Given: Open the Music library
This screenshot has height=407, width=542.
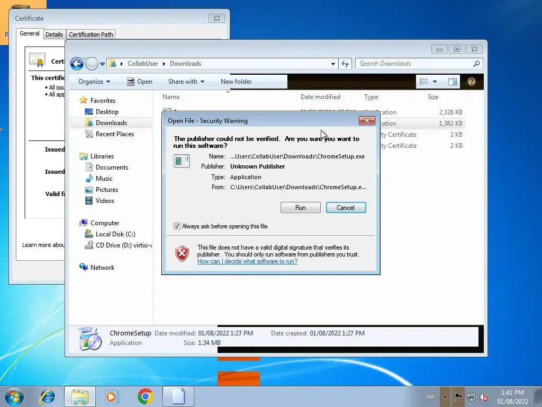Looking at the screenshot, I should click(x=104, y=179).
